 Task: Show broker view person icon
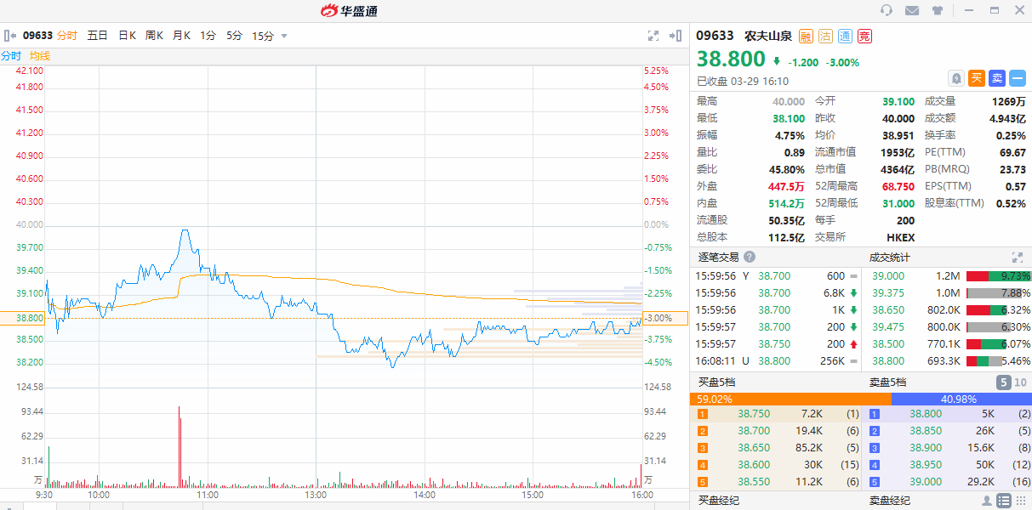986,501
